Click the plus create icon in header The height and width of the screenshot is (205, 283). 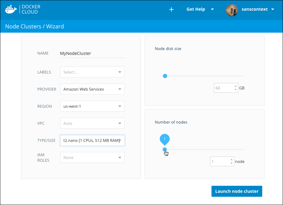(x=171, y=9)
